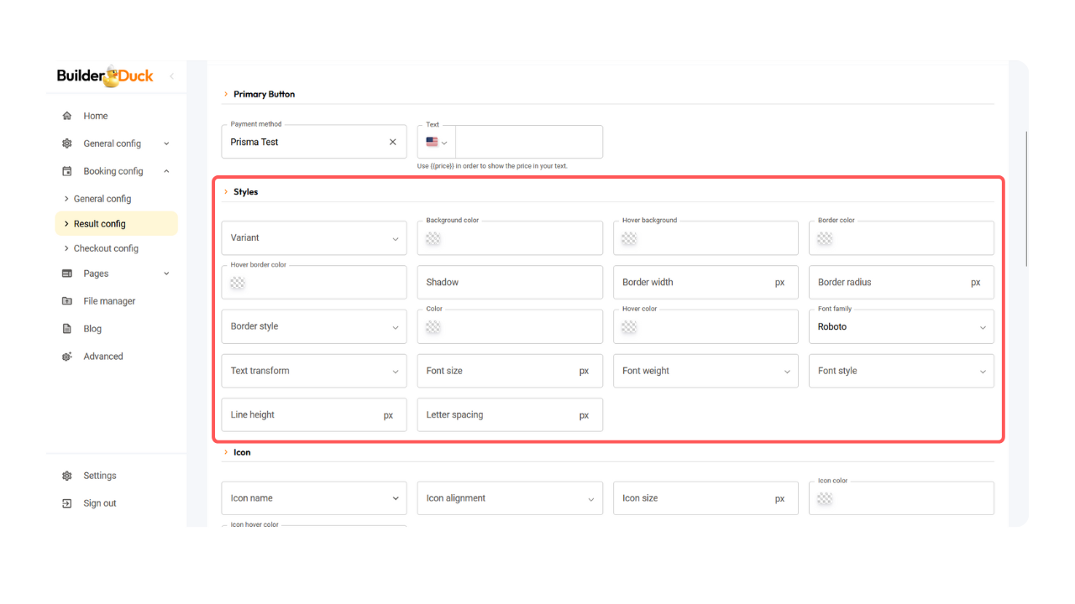Click the Advanced gear icon
The height and width of the screenshot is (604, 1075).
click(67, 357)
